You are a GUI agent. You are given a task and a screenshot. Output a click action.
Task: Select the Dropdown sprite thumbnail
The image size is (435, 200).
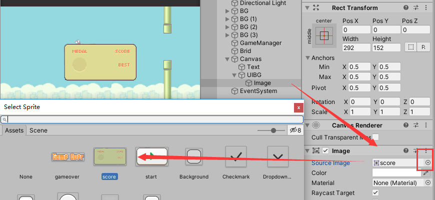(277, 156)
